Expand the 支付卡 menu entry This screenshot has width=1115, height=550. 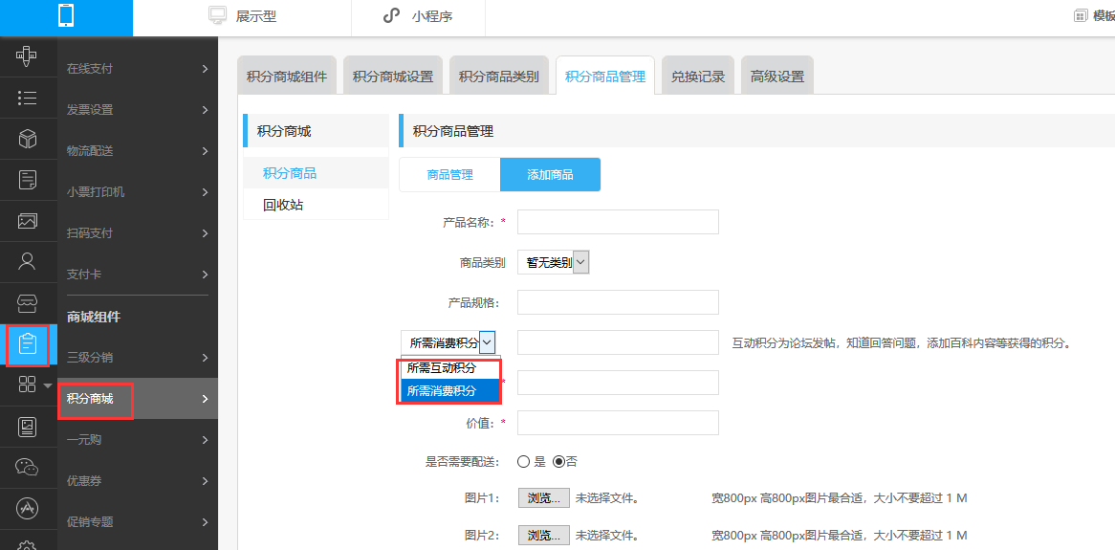pos(138,275)
